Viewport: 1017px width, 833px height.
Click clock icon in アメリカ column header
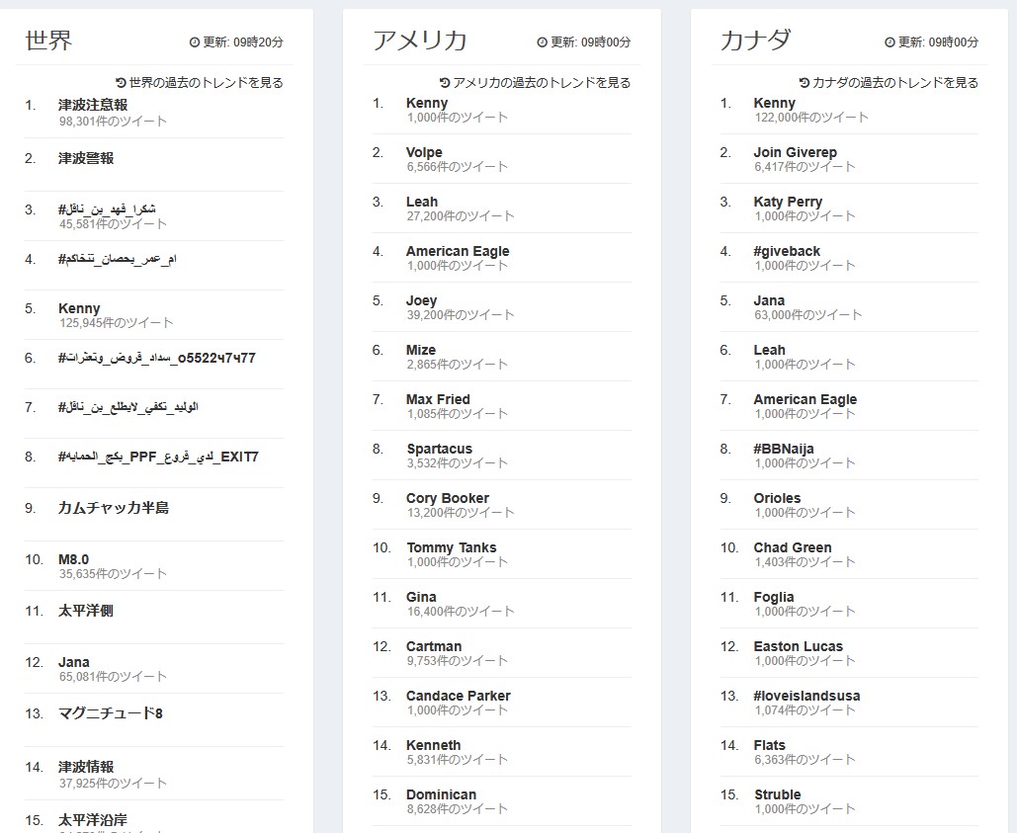543,42
